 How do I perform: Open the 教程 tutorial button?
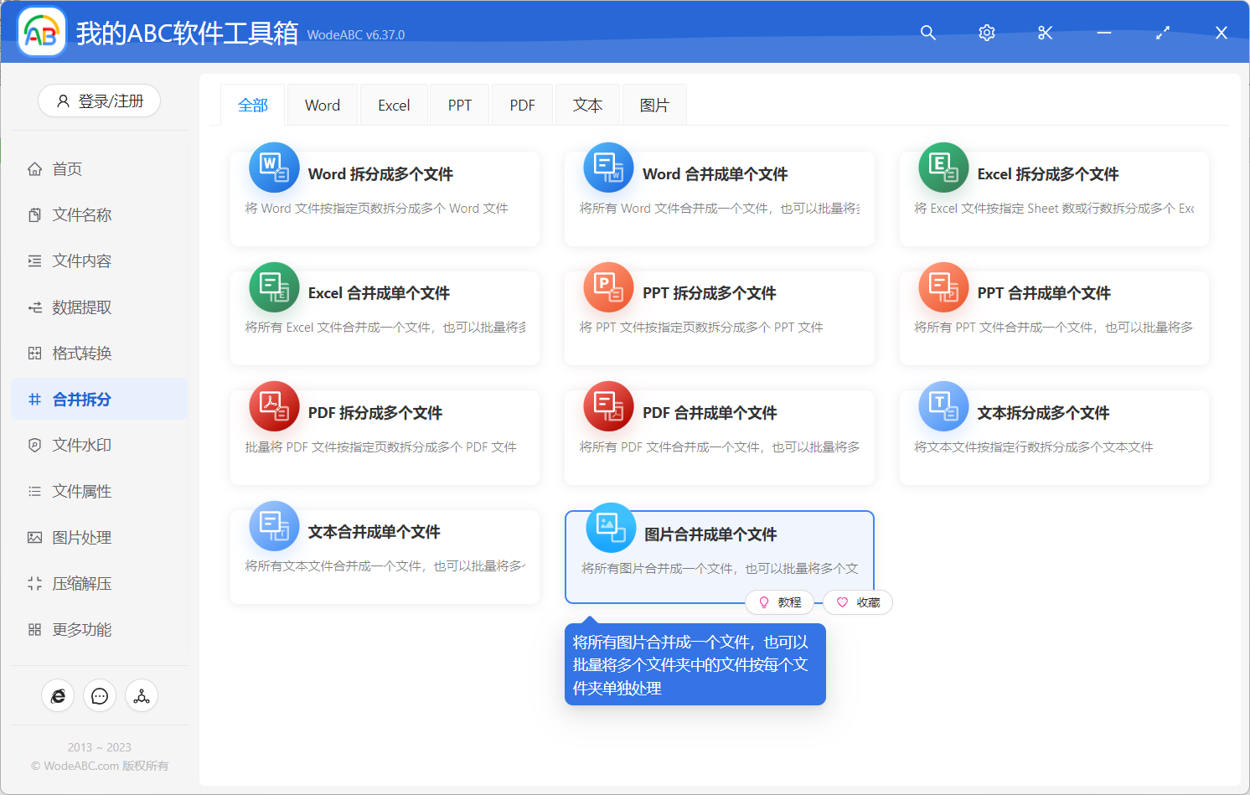[x=780, y=601]
